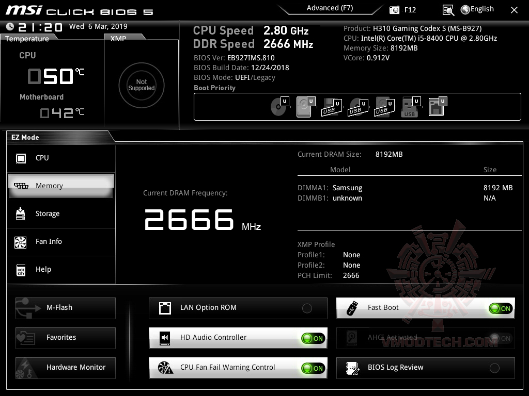
Task: Turn off the Fast Boot toggle
Action: coord(501,308)
